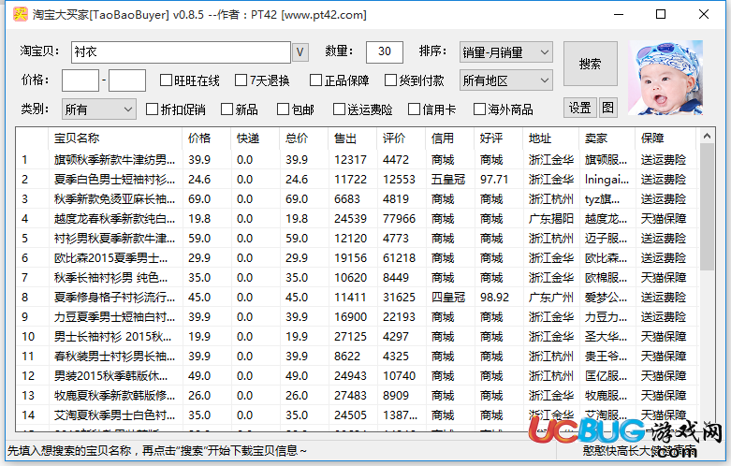Click the 设置 settings button
The width and height of the screenshot is (731, 466).
[x=580, y=109]
